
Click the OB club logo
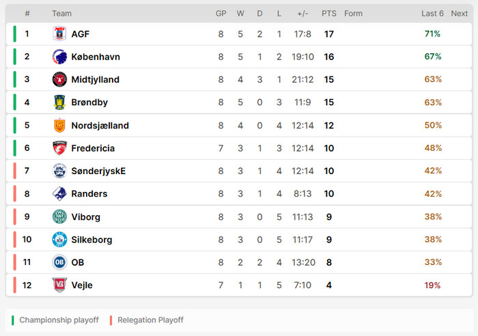tap(59, 262)
